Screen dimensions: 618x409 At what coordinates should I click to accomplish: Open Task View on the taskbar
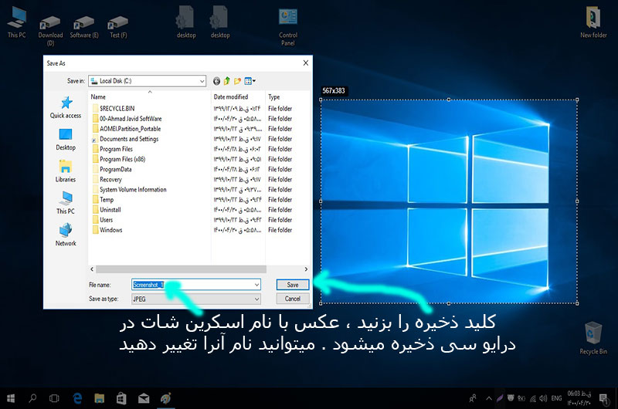[x=54, y=398]
